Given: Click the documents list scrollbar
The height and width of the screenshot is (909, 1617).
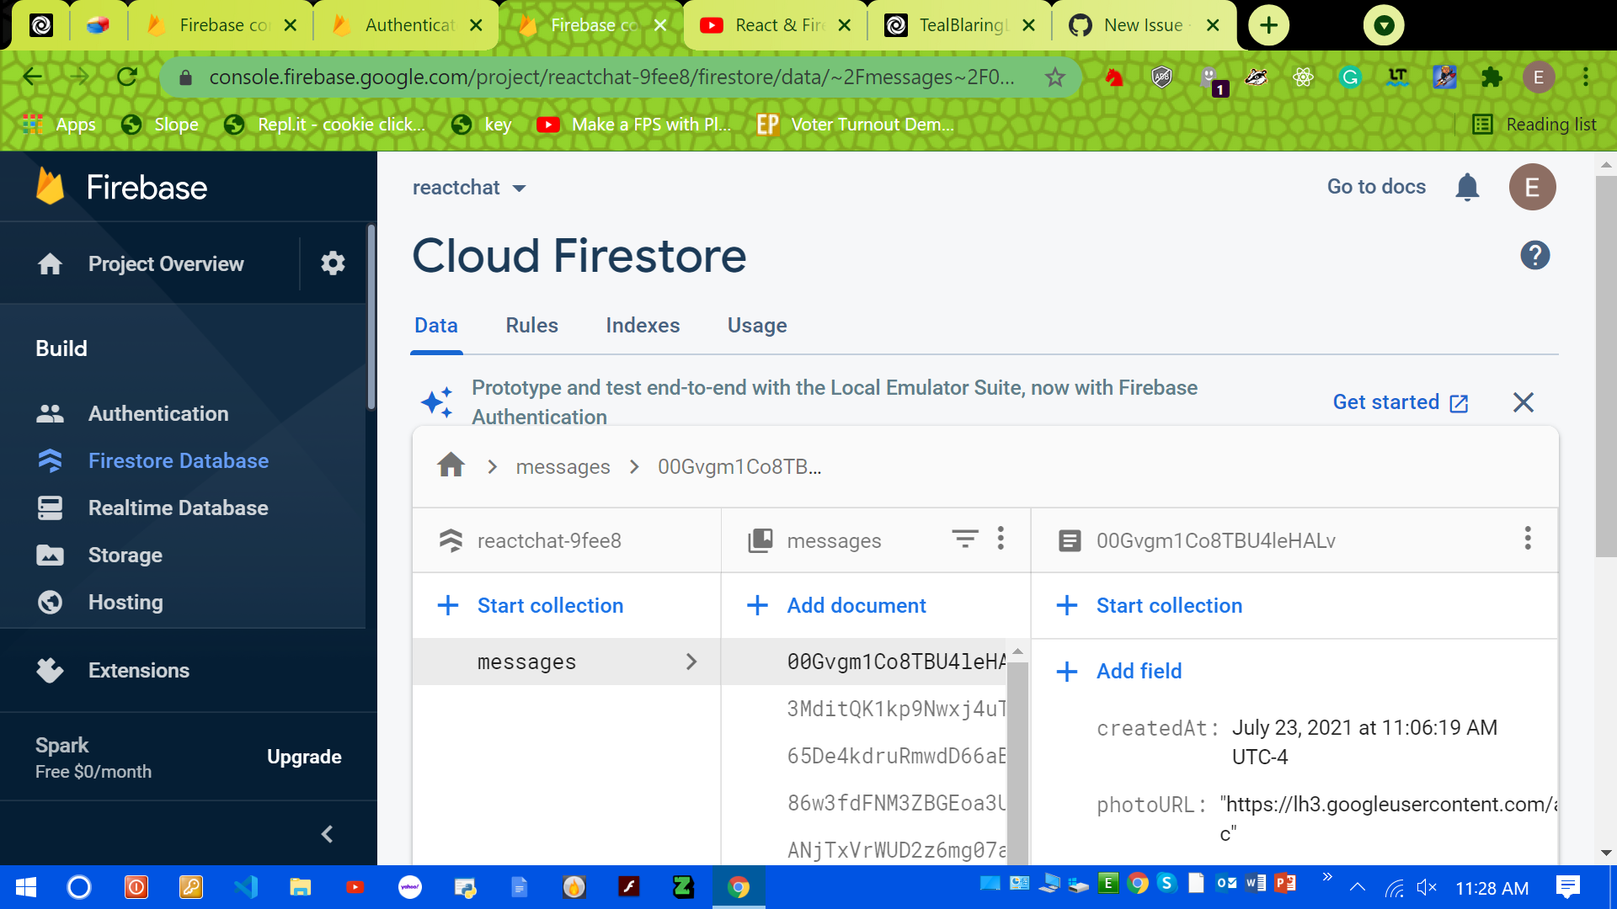Looking at the screenshot, I should [x=1017, y=762].
